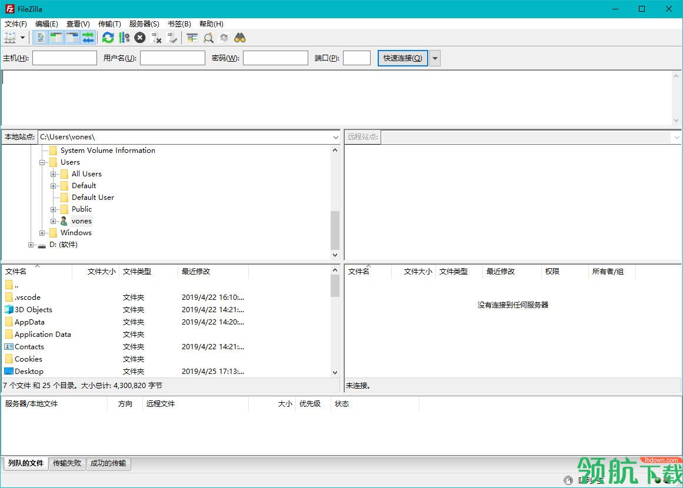Select D: drive icon in tree
Screen dimensions: 683x488
tap(42, 245)
